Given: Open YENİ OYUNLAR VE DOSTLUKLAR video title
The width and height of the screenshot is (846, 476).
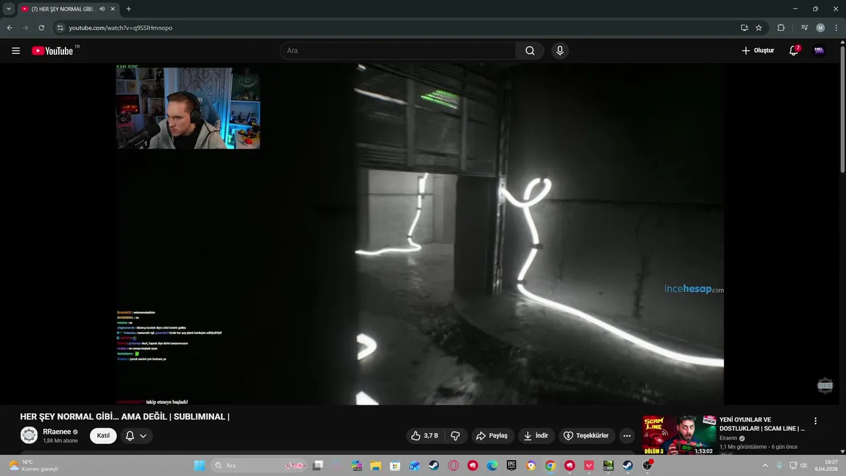Looking at the screenshot, I should tap(761, 424).
